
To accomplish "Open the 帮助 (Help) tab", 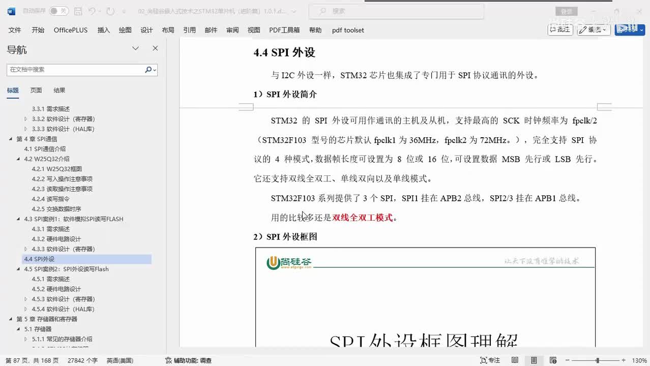I will [x=315, y=30].
